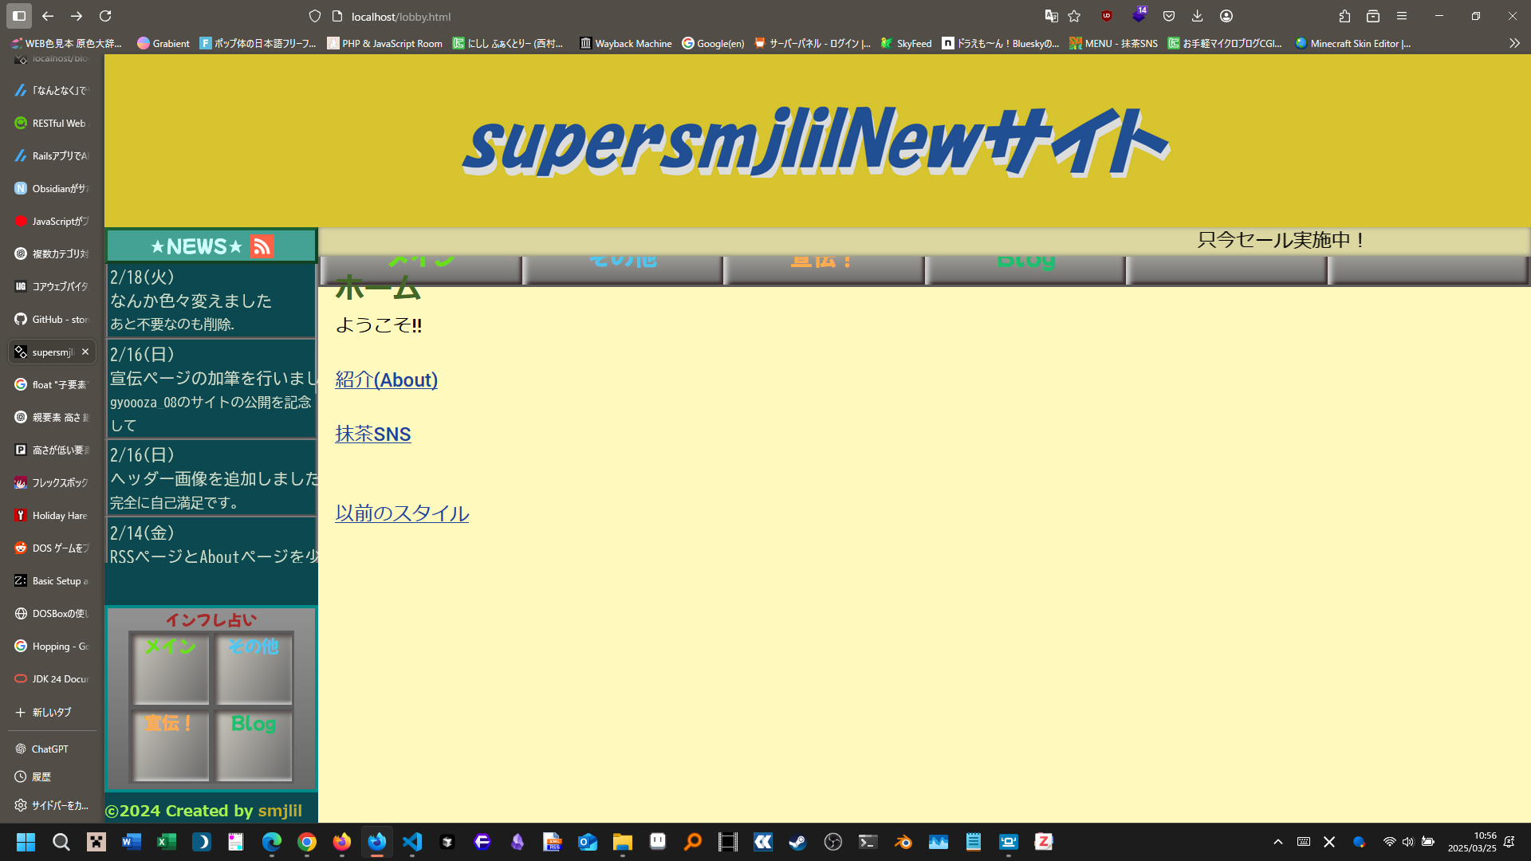Open the uBlock Origin extension icon
The image size is (1531, 861).
pos(1106,16)
